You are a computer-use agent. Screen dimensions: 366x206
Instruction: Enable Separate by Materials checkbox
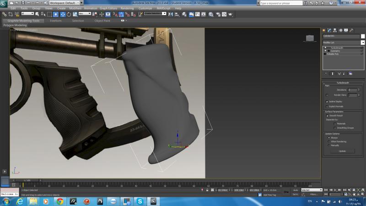(335, 124)
